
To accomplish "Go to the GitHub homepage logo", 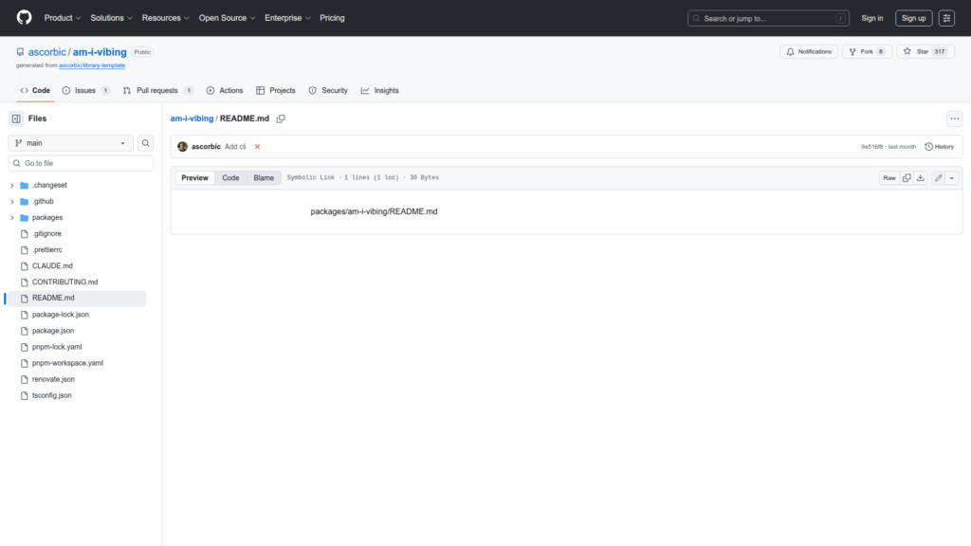I will click(x=24, y=18).
